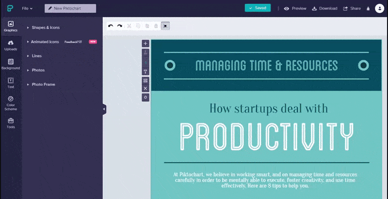Click the Saved status button
Viewport: 388px width, 199px height.
(x=258, y=8)
